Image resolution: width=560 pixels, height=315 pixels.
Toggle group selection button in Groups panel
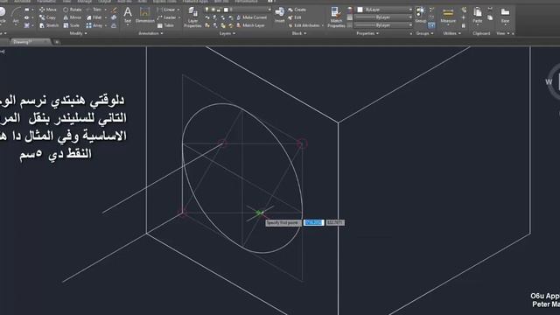pos(431,25)
